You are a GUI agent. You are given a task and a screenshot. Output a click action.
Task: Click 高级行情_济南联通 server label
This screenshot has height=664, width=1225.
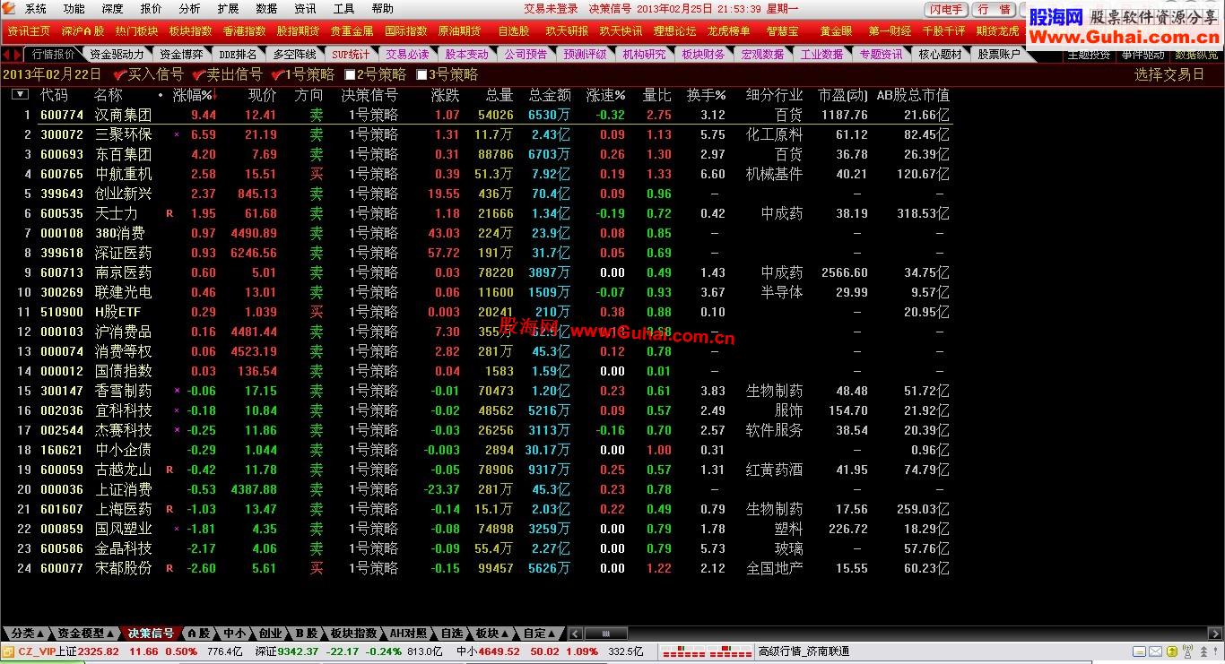(804, 651)
